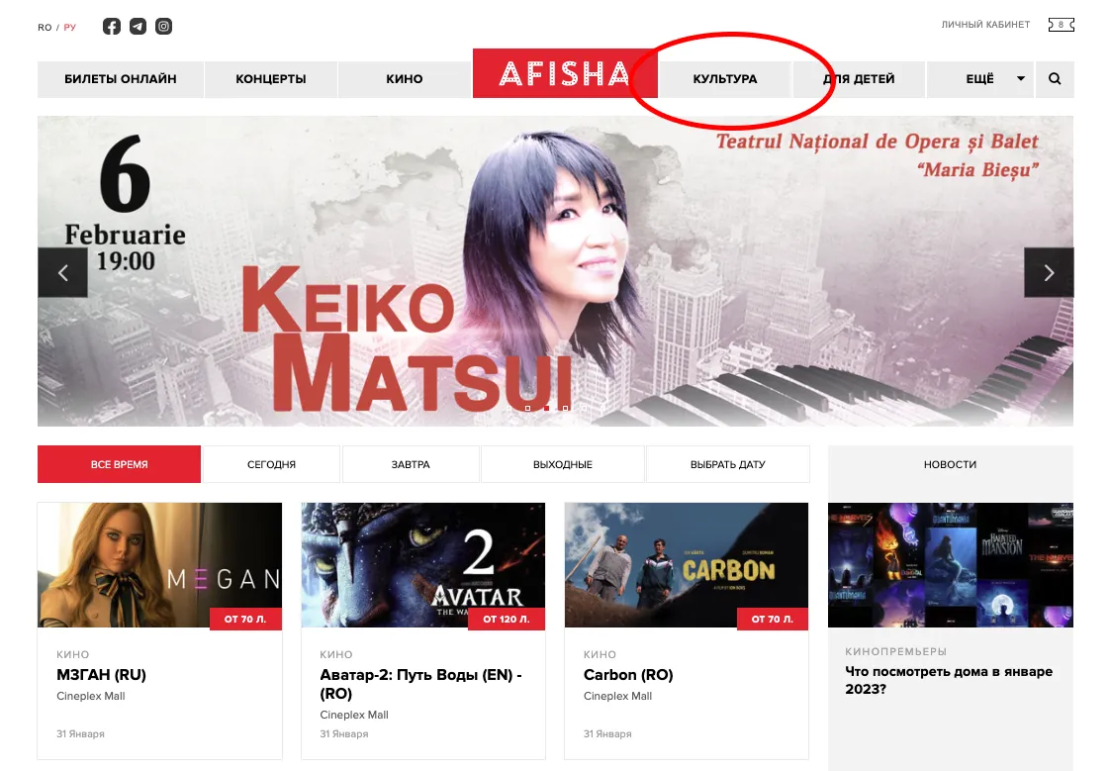Open the КОНЦЕРТЫ menu item

point(270,78)
